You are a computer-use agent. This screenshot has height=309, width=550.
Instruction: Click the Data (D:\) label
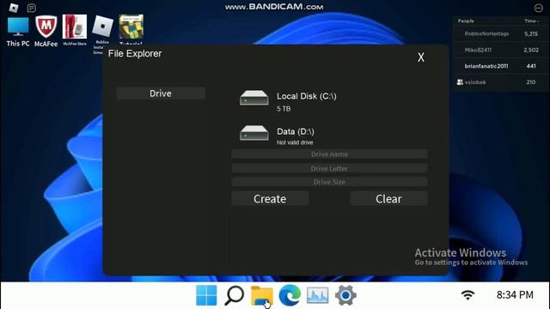tap(296, 131)
